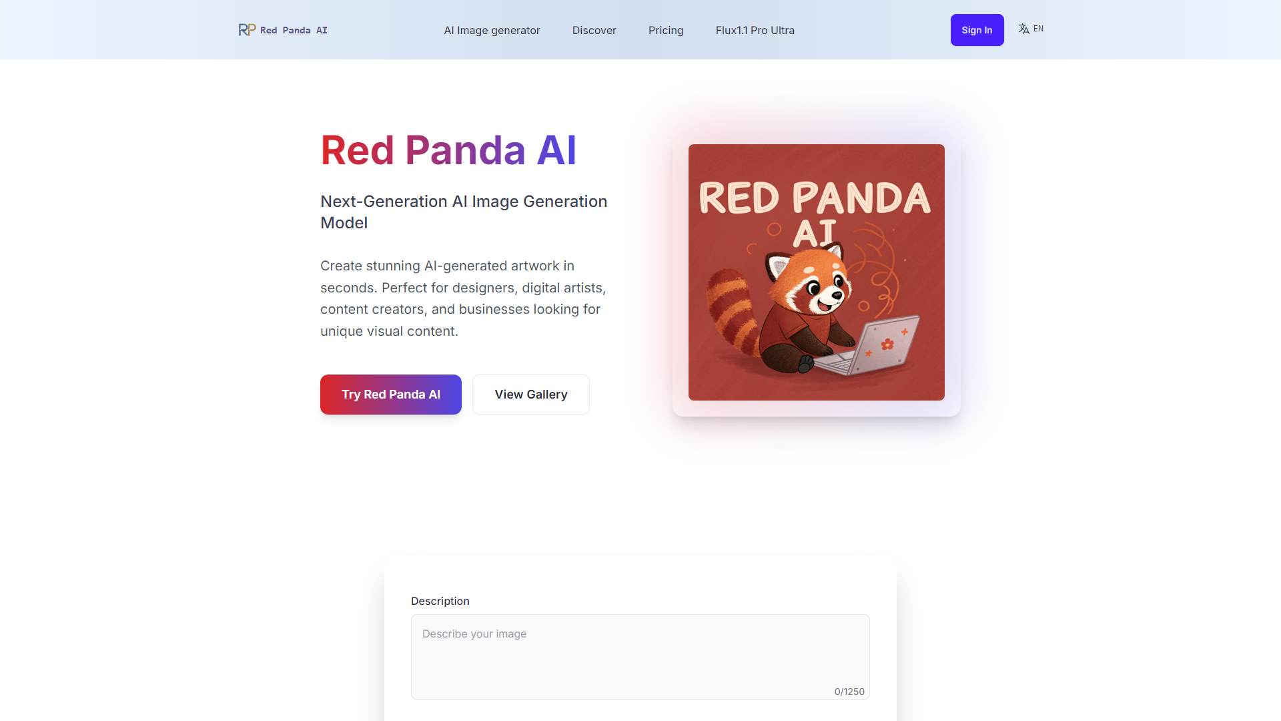Click the Flux1.1 Pro Ultra nav icon
1281x721 pixels.
tap(754, 29)
